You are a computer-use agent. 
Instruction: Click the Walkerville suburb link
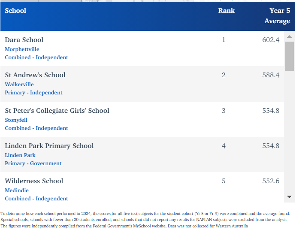(19, 85)
